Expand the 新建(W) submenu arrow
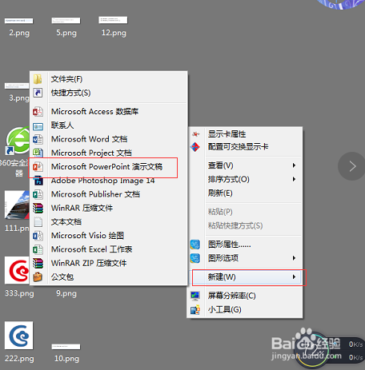Viewport: 365px width, 370px height. pyautogui.click(x=294, y=277)
